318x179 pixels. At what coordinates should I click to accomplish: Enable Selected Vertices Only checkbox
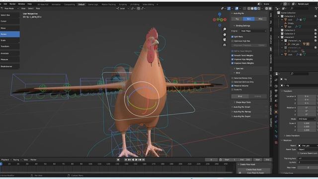[x=233, y=82]
